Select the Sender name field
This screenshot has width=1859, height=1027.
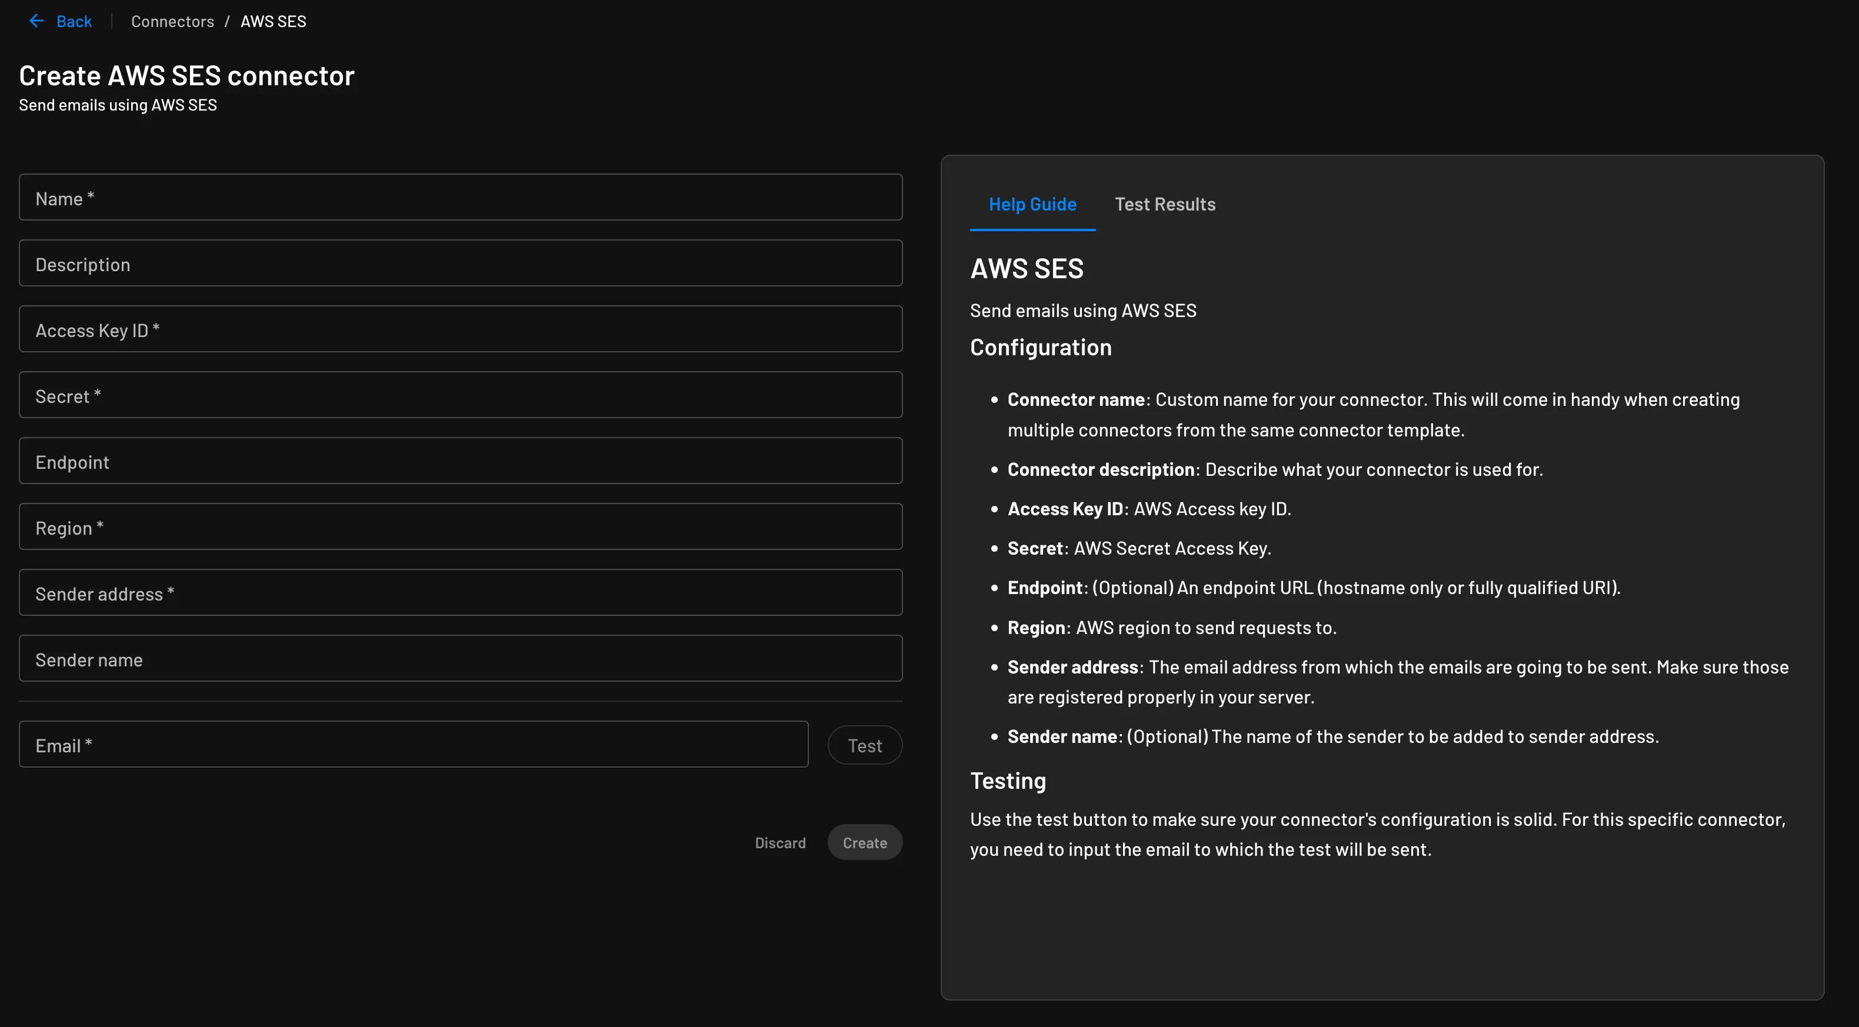[461, 658]
